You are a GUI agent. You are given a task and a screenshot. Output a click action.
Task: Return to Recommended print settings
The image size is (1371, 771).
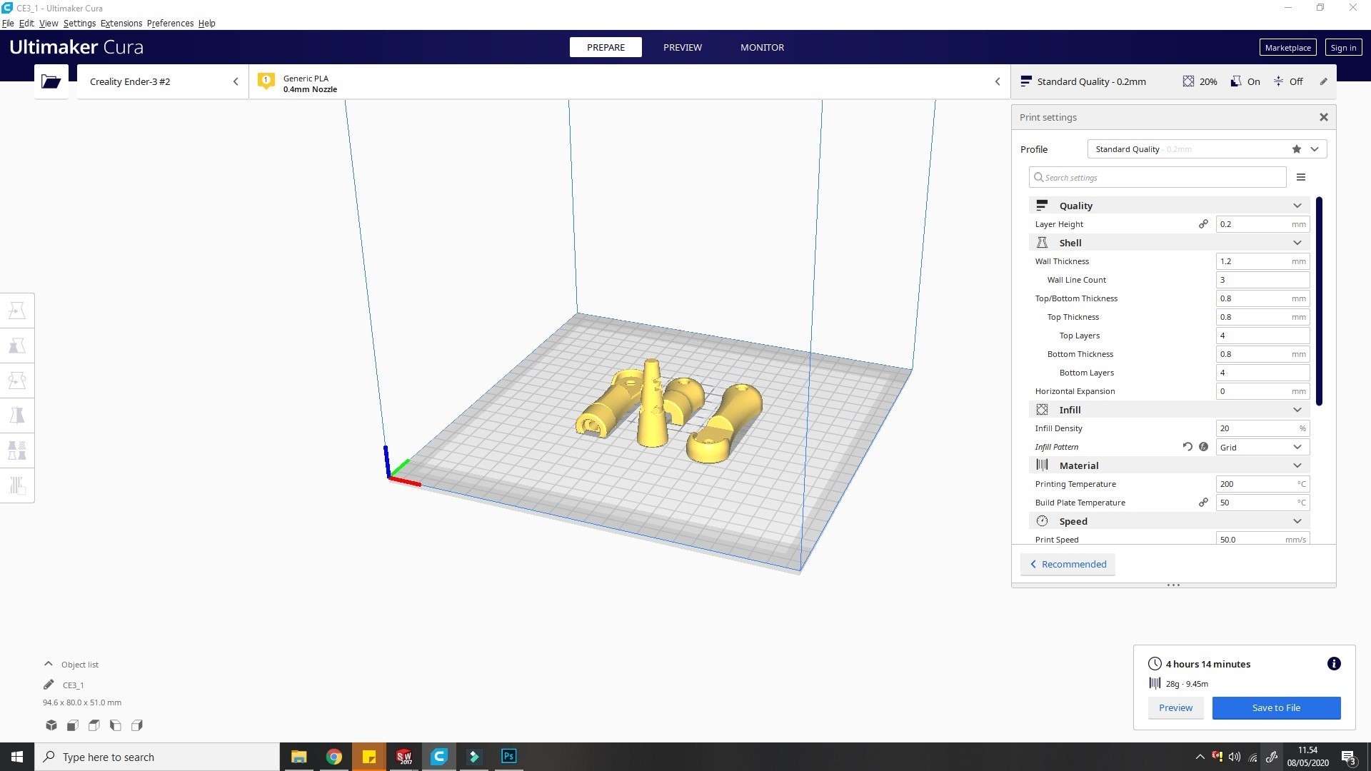[x=1068, y=564]
